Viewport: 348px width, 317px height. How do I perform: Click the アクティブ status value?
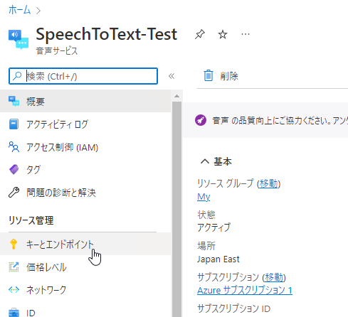[x=213, y=227]
